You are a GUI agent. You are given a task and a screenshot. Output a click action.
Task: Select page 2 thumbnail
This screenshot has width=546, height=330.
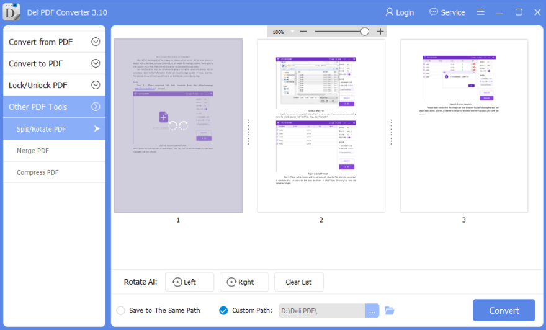tap(321, 126)
